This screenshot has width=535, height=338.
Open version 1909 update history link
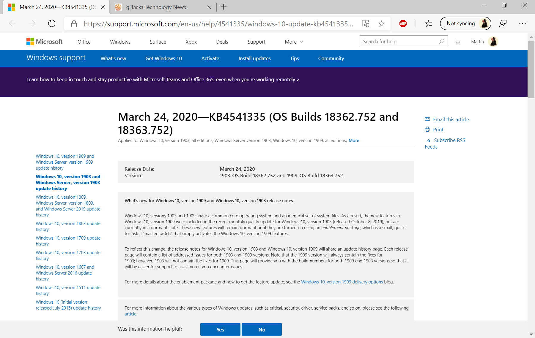[65, 162]
